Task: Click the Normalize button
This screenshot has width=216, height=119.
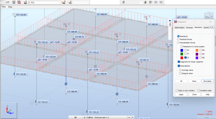Action: click(207, 81)
